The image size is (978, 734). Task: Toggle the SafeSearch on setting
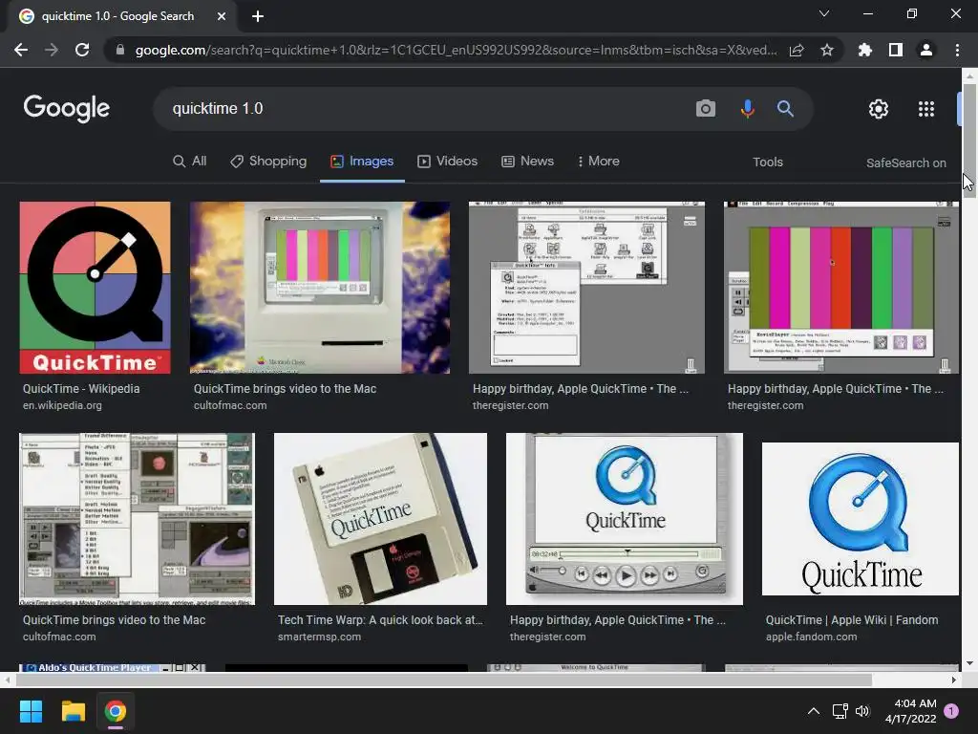(905, 162)
